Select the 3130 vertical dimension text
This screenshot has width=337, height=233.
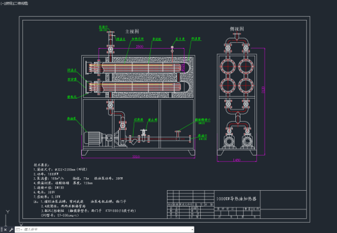(263, 90)
